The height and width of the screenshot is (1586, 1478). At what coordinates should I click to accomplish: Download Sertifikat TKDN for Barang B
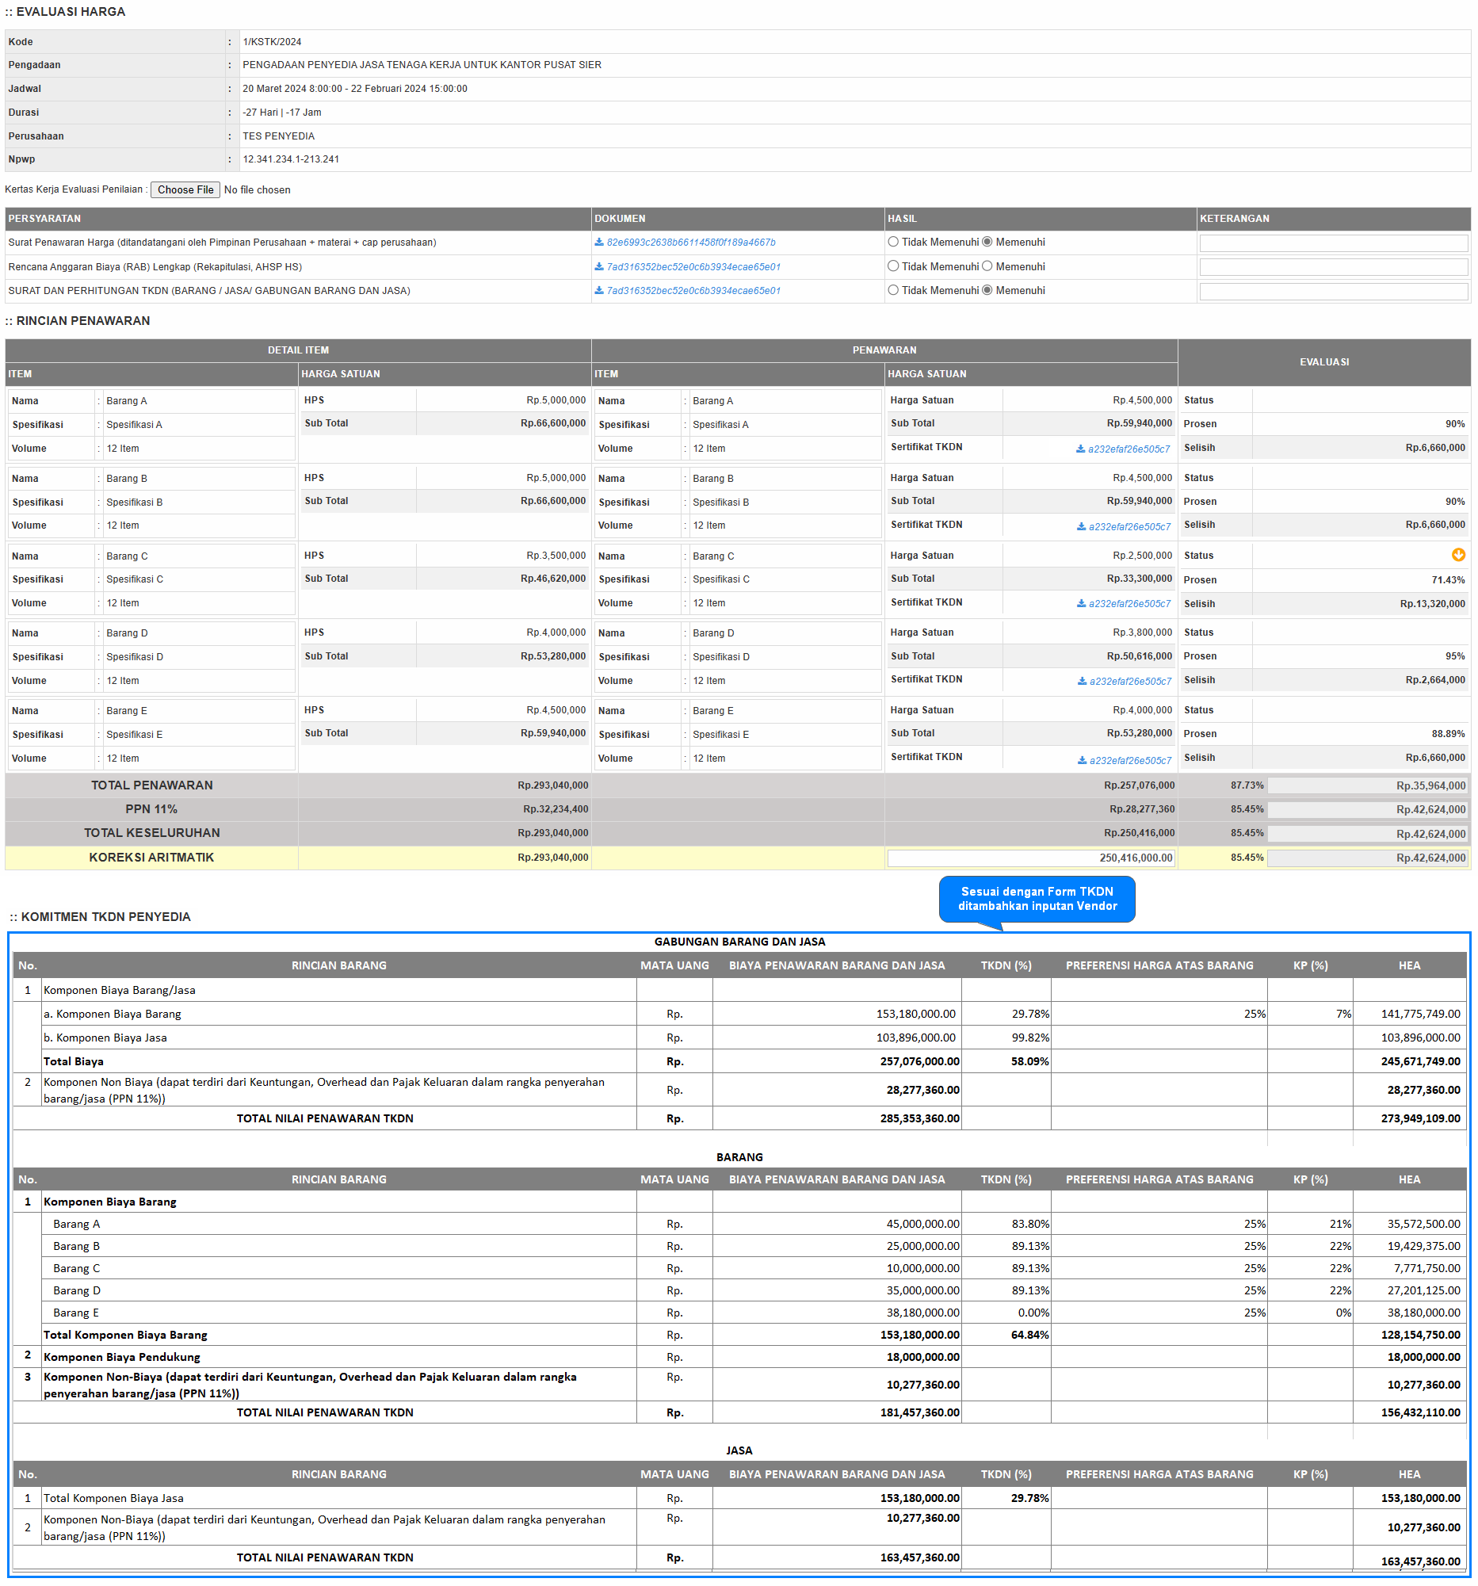1081,526
